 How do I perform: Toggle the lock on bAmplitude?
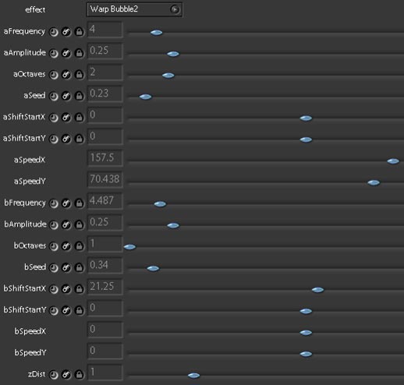[80, 224]
